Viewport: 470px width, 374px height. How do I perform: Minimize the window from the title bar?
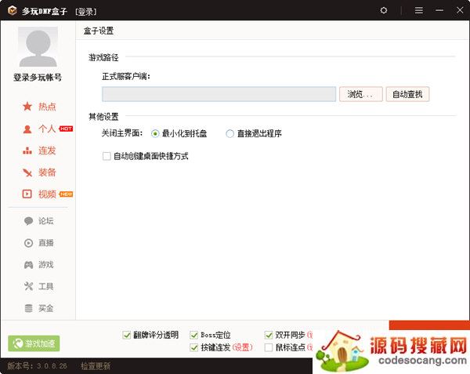point(439,10)
